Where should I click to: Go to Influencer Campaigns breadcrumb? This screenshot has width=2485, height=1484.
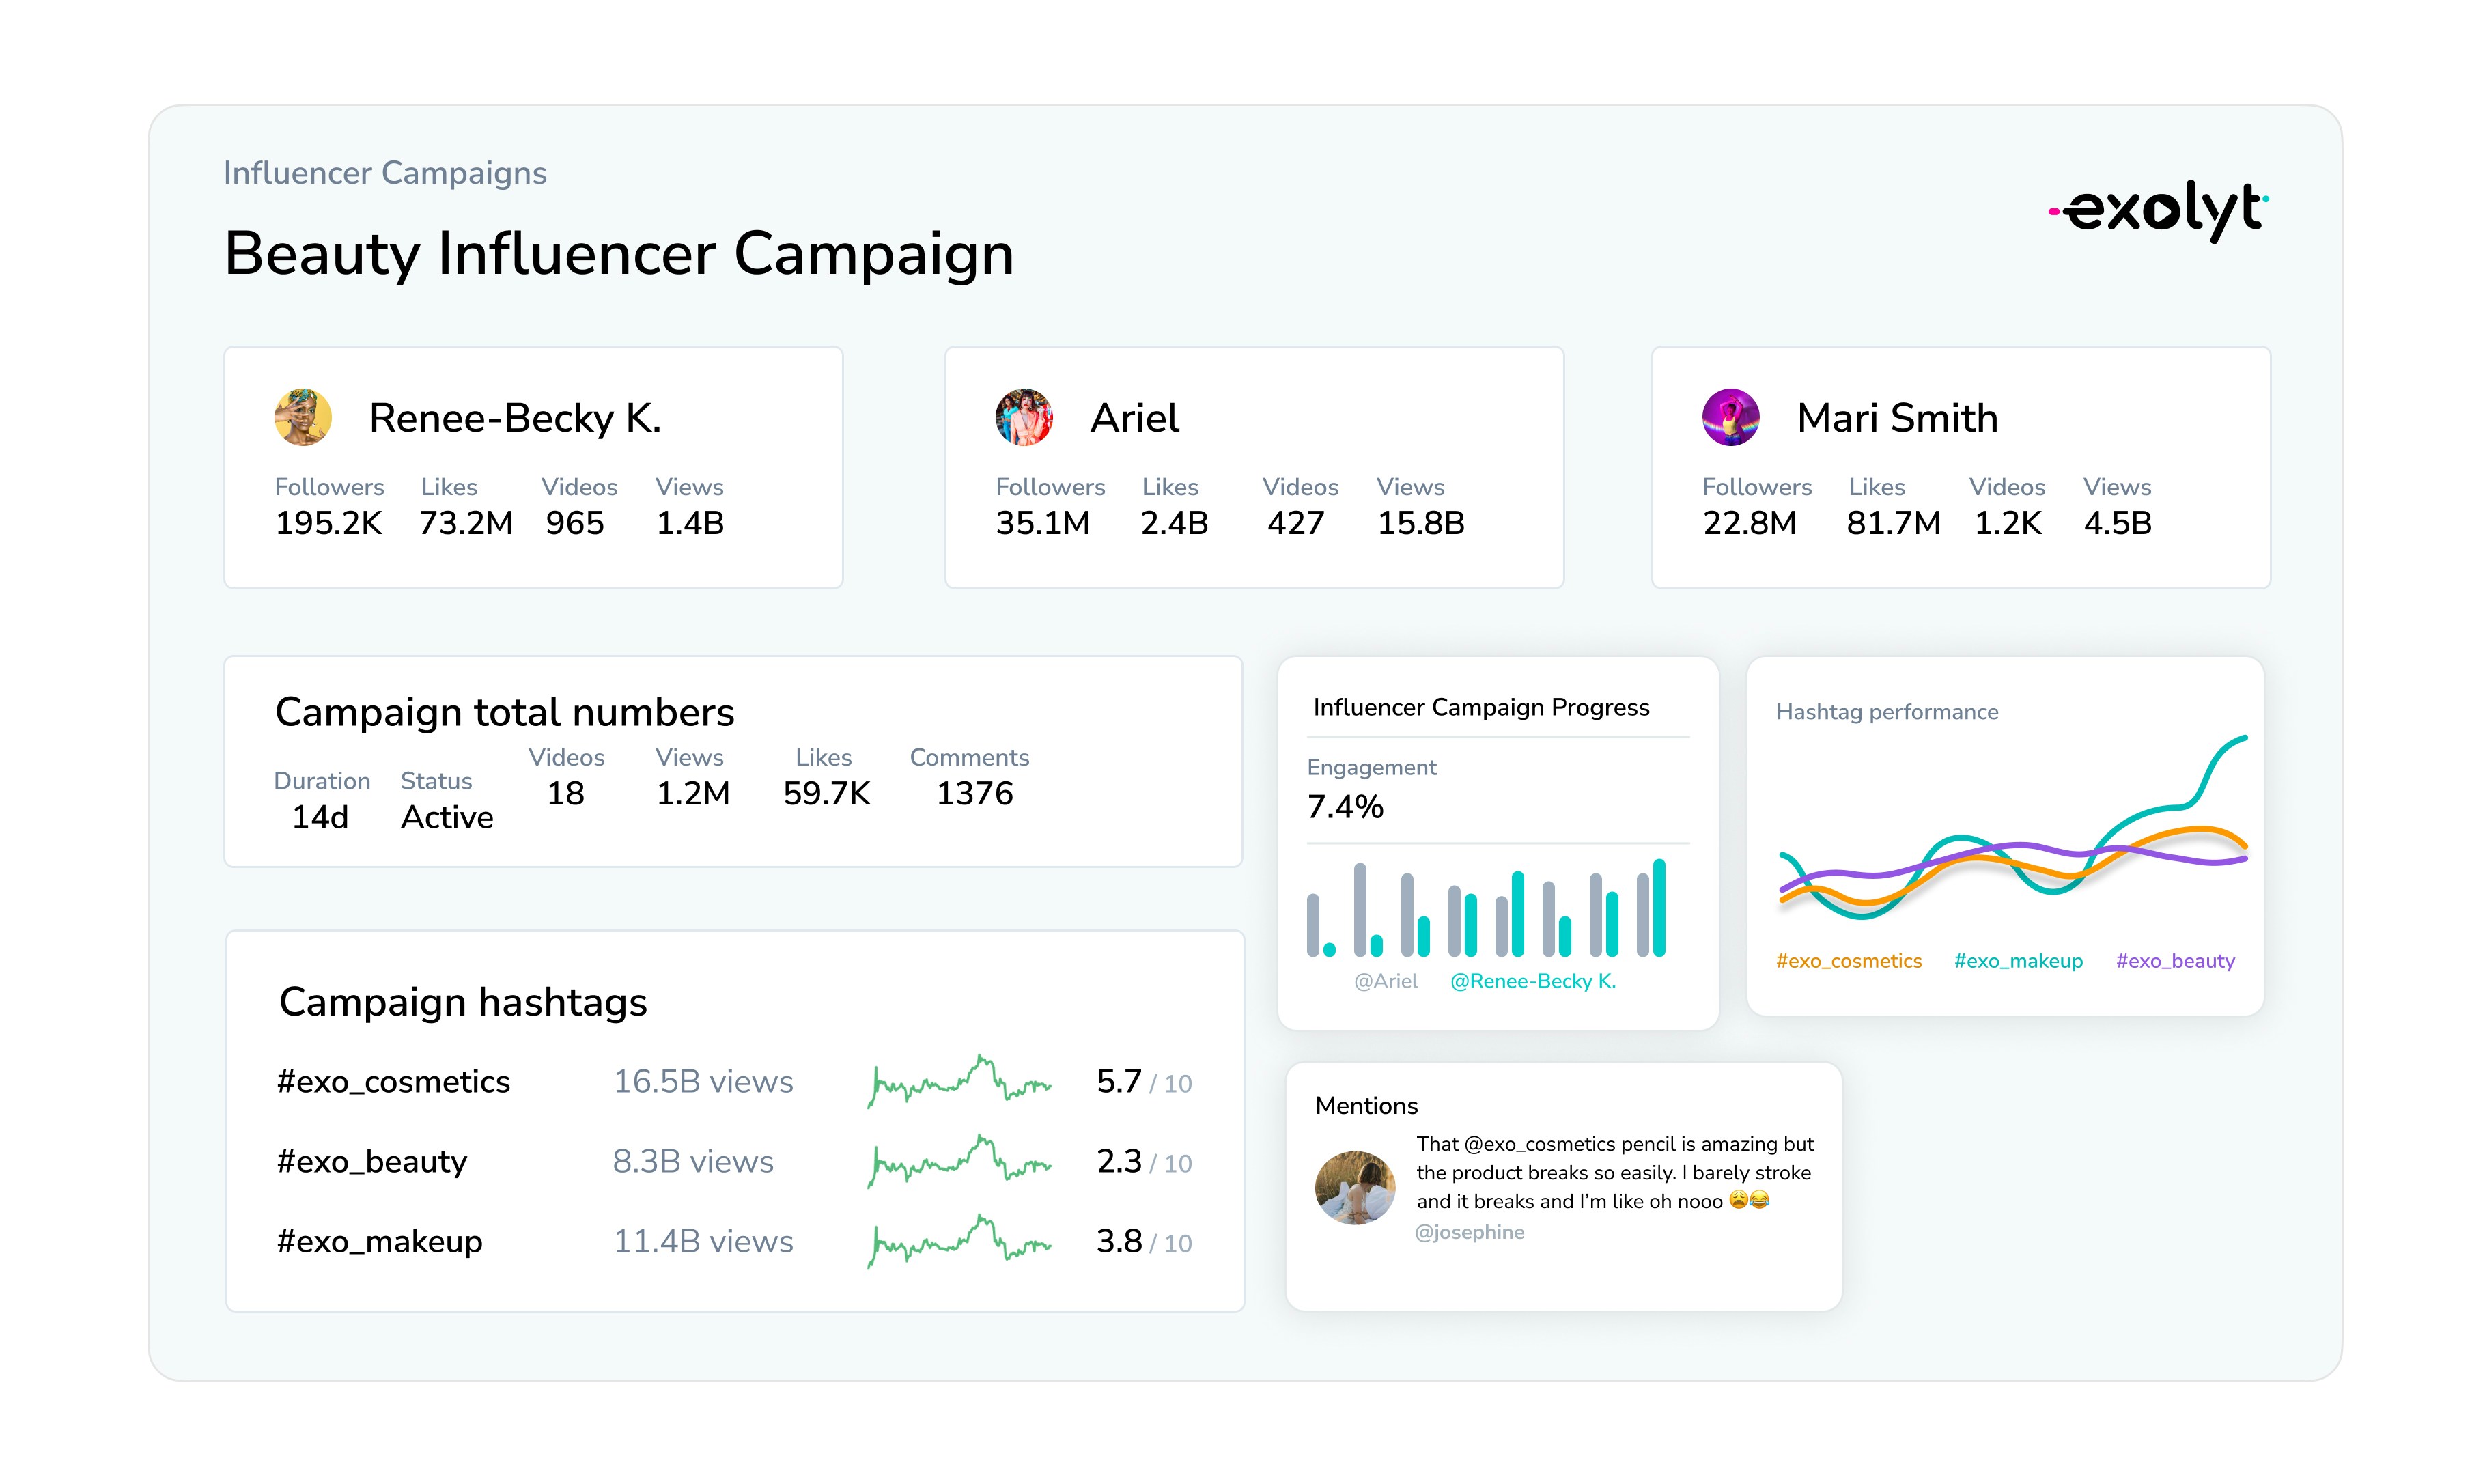tap(385, 173)
